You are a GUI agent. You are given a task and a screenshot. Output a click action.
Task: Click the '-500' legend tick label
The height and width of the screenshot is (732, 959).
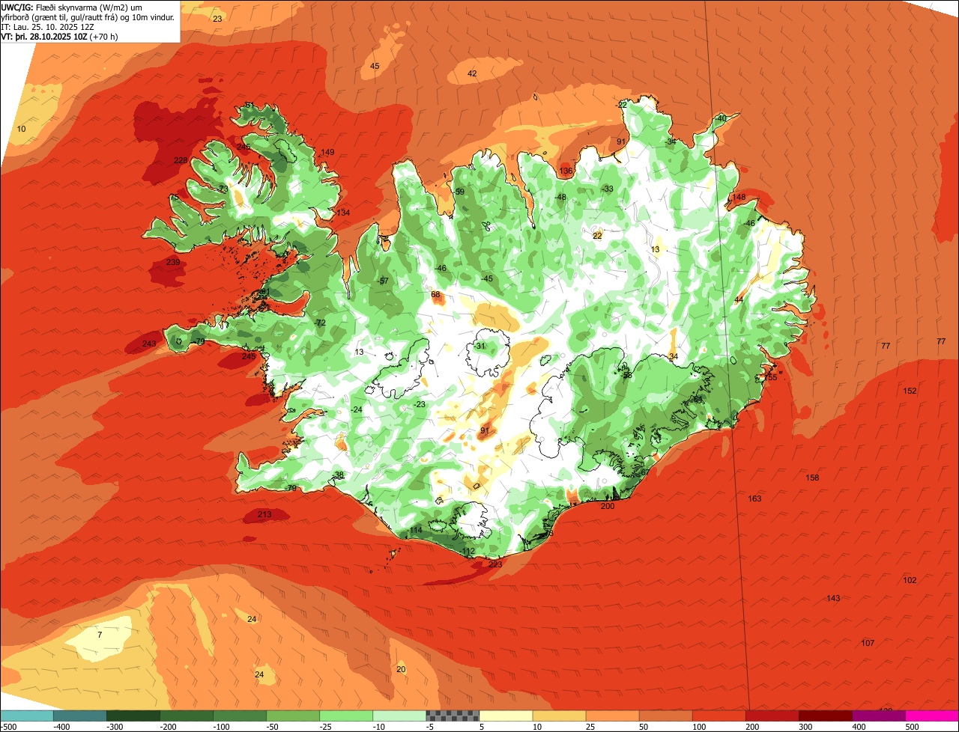pyautogui.click(x=8, y=726)
